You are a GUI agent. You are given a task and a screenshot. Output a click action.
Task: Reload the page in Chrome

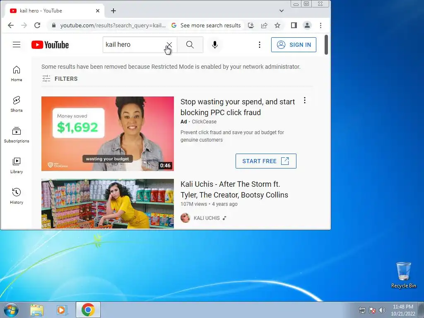point(37,25)
